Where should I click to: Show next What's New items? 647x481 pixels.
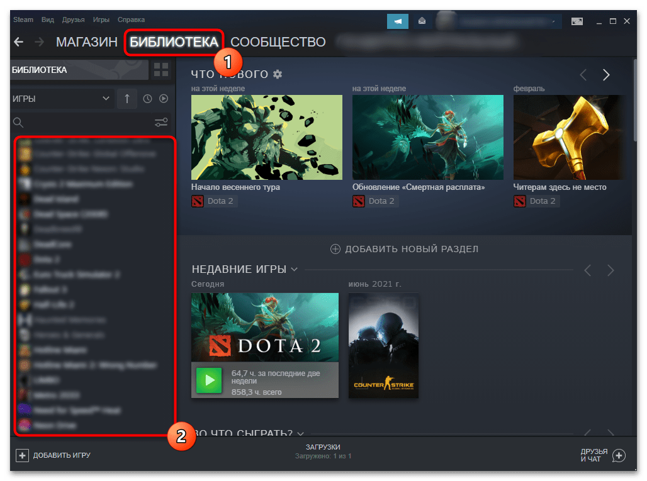[x=605, y=75]
